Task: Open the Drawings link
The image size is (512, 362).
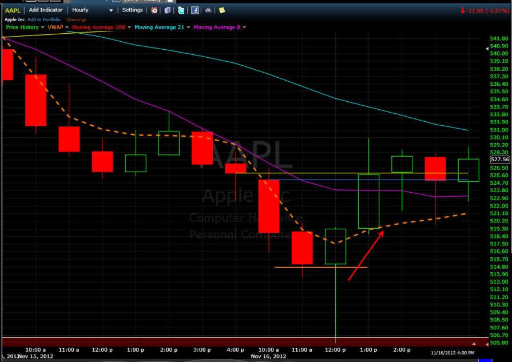Action: pyautogui.click(x=77, y=19)
